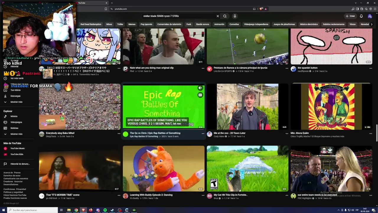
Task: Bookmark this page in the address bar
Action: tap(106, 9)
